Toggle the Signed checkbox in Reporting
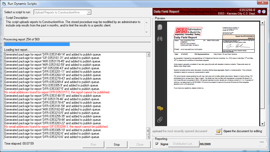The height and width of the screenshot is (152, 270). [157, 144]
